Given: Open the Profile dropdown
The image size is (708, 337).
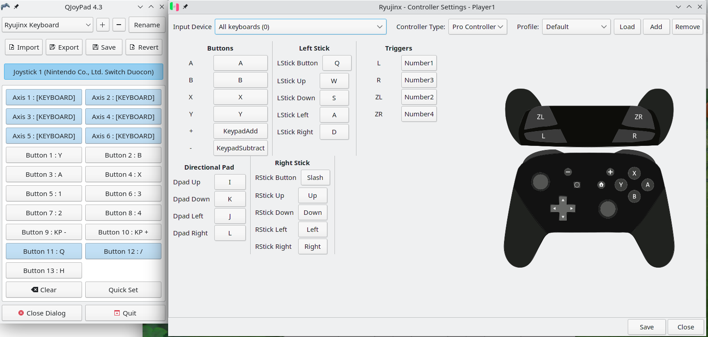Looking at the screenshot, I should [576, 27].
